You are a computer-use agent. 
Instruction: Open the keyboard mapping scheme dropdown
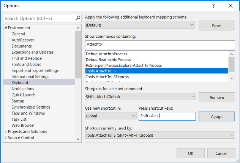(x=192, y=25)
